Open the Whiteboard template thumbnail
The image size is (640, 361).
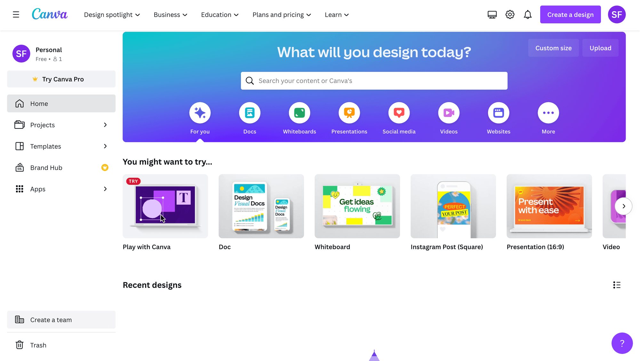(x=357, y=206)
